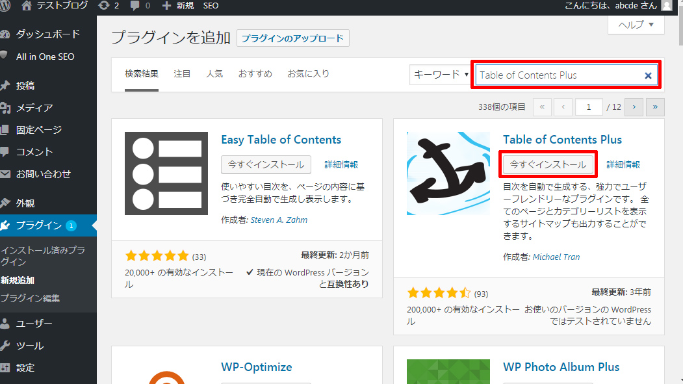Viewport: 683px width, 384px height.
Task: Open Appearance (外観) menu
Action: click(x=25, y=203)
